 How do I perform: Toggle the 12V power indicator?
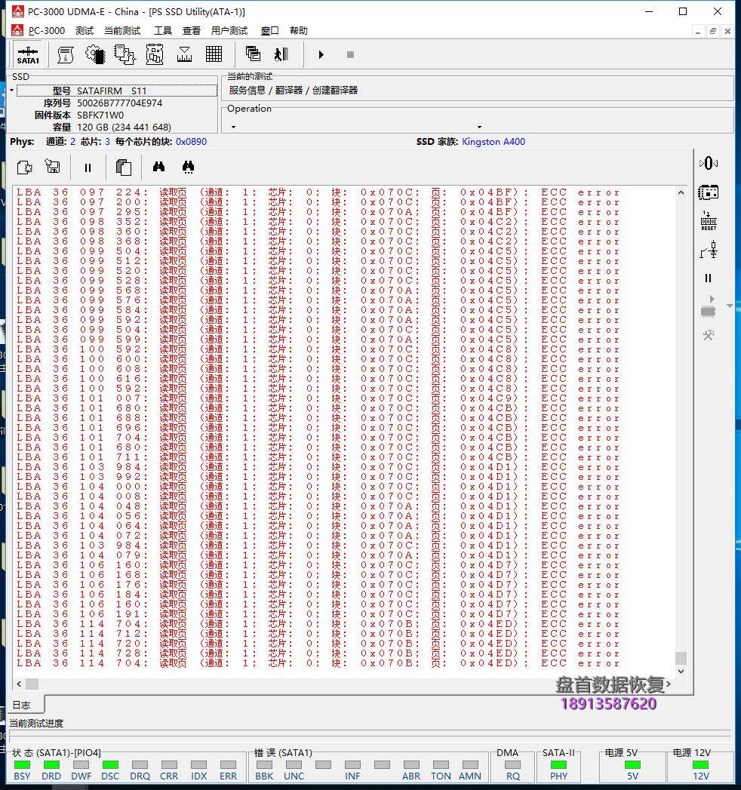[700, 764]
